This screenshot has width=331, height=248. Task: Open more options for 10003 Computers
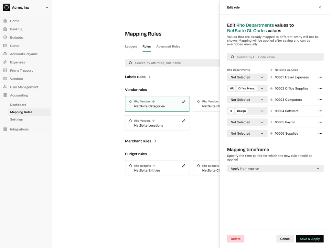[x=320, y=100]
